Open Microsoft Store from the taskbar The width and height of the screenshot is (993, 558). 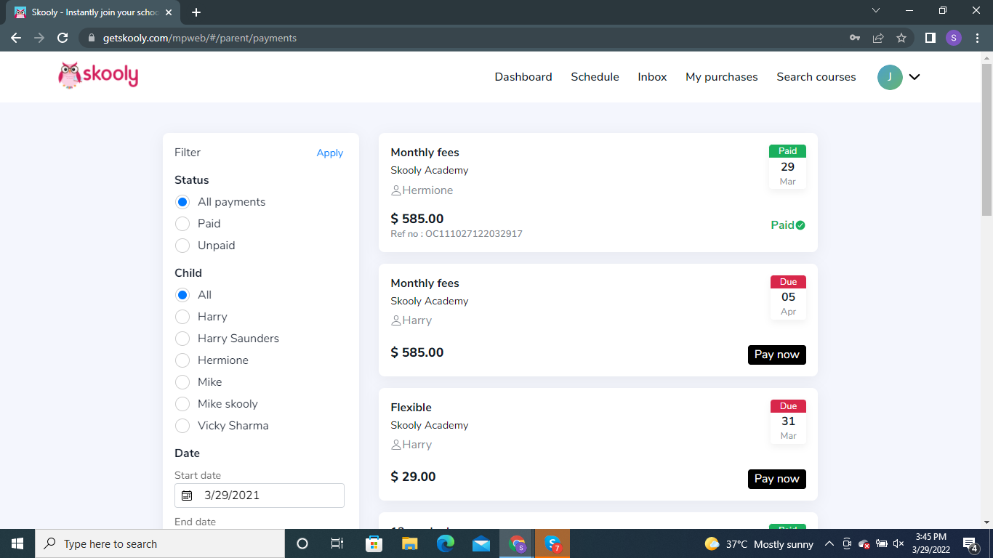[x=374, y=543]
